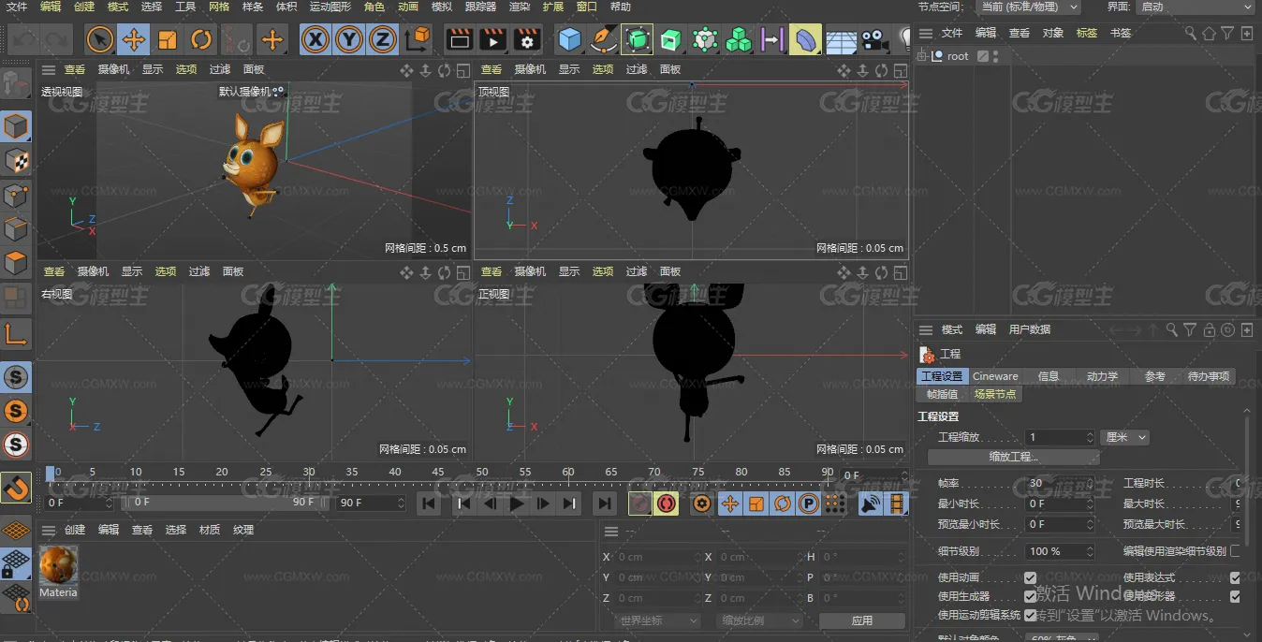Click the Axis L-shaped icon

click(x=16, y=333)
